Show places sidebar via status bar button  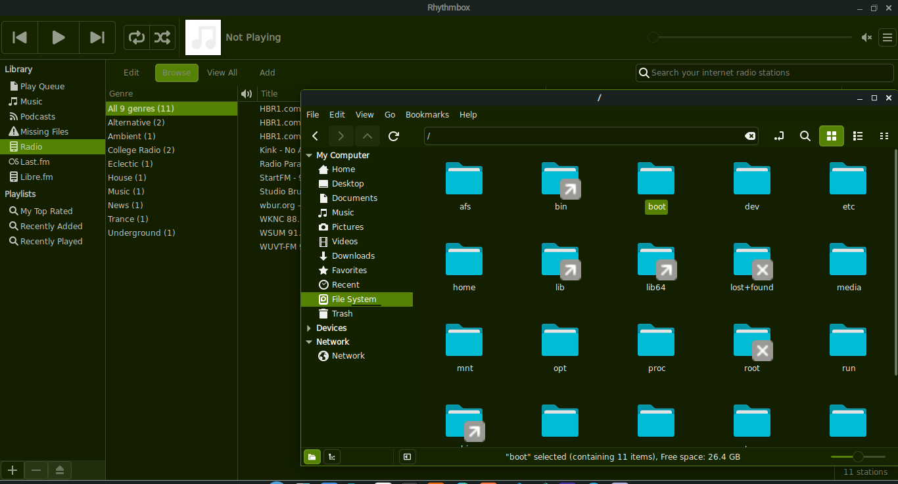click(x=312, y=457)
